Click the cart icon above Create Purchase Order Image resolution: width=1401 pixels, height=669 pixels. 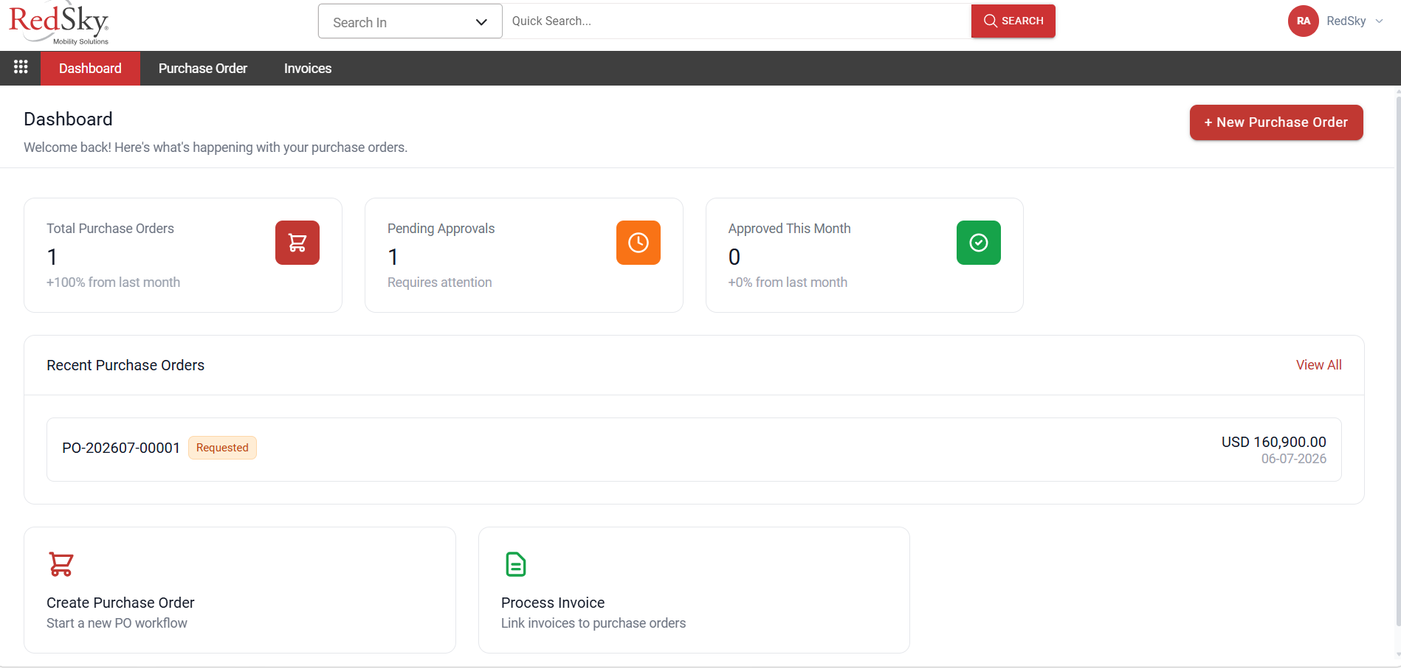[61, 564]
